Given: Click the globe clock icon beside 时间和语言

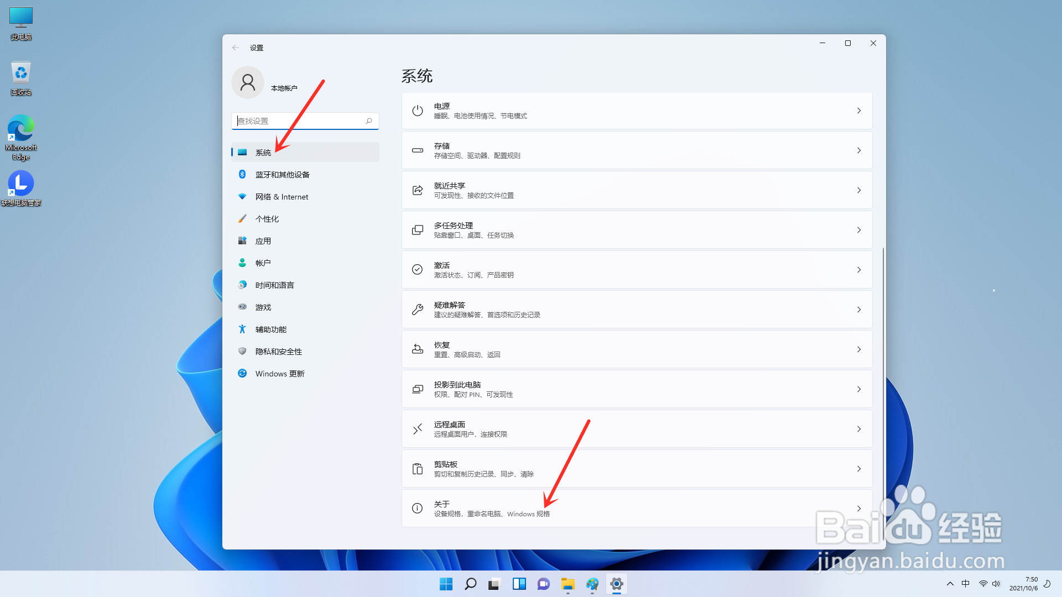Looking at the screenshot, I should [x=242, y=285].
